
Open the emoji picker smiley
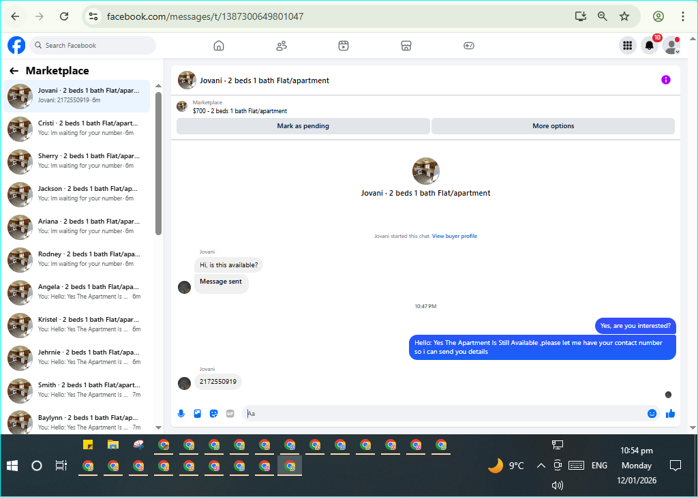652,414
